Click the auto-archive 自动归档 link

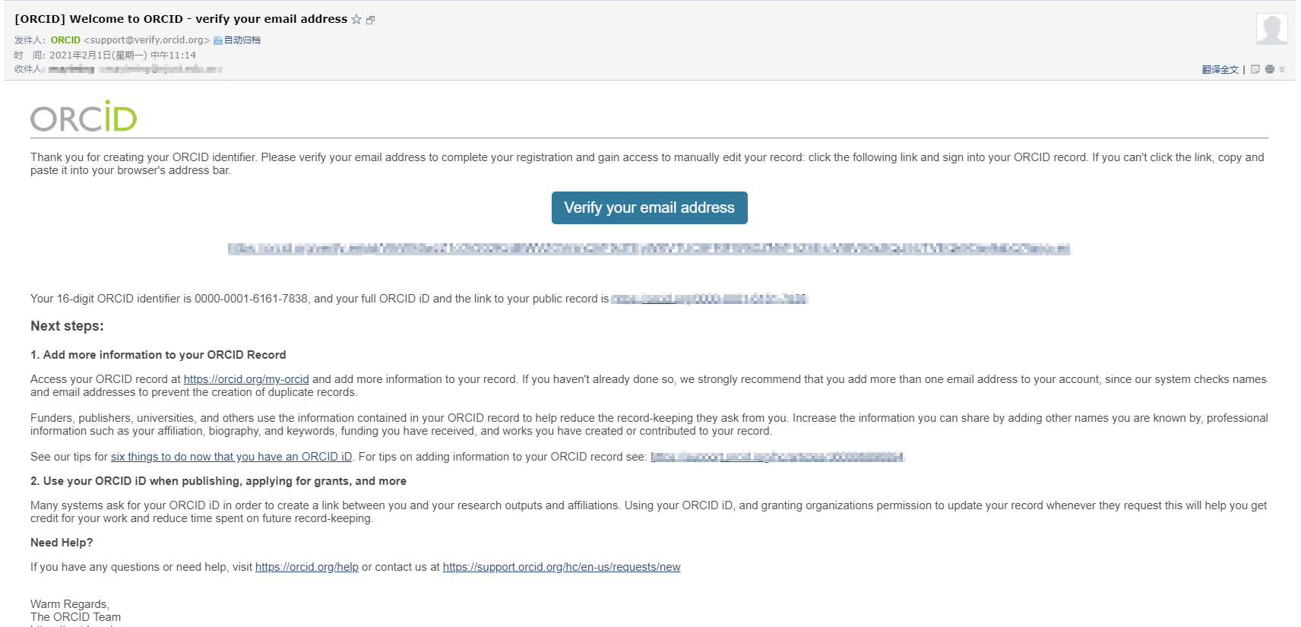click(237, 40)
